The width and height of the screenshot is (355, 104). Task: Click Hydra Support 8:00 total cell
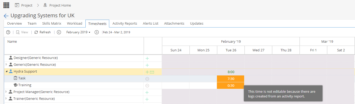point(231,72)
